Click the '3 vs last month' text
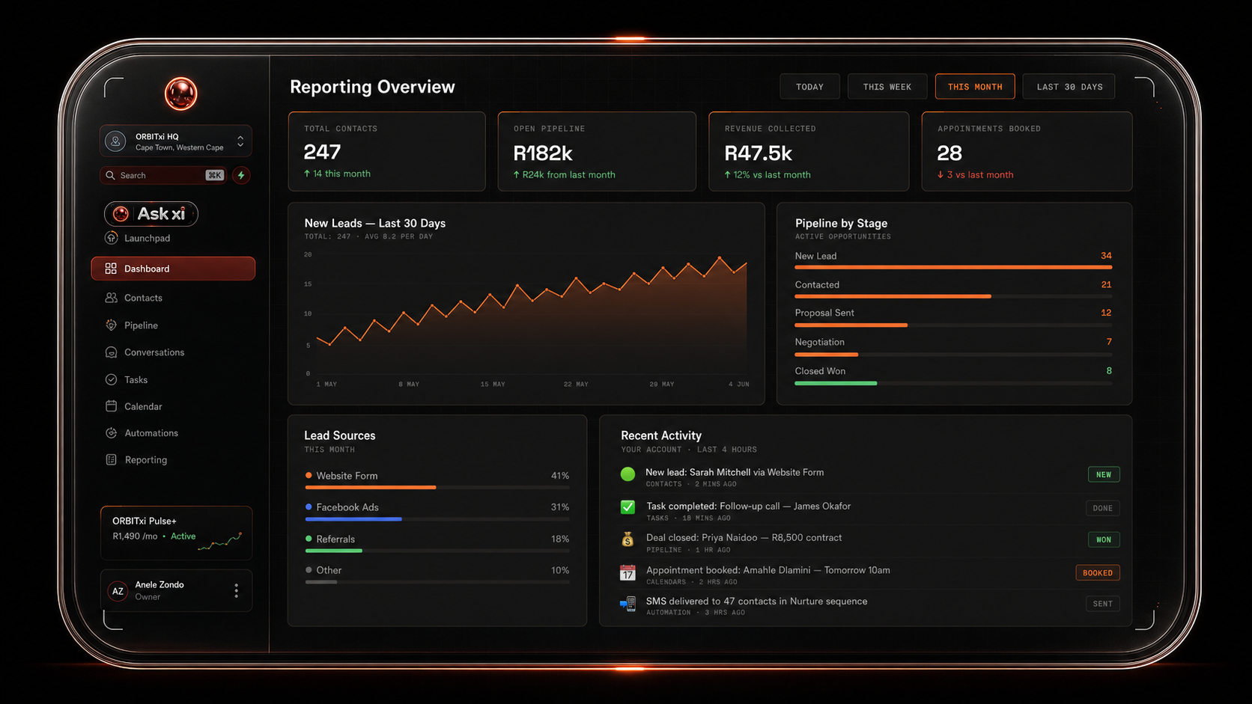Image resolution: width=1252 pixels, height=704 pixels. tap(979, 175)
